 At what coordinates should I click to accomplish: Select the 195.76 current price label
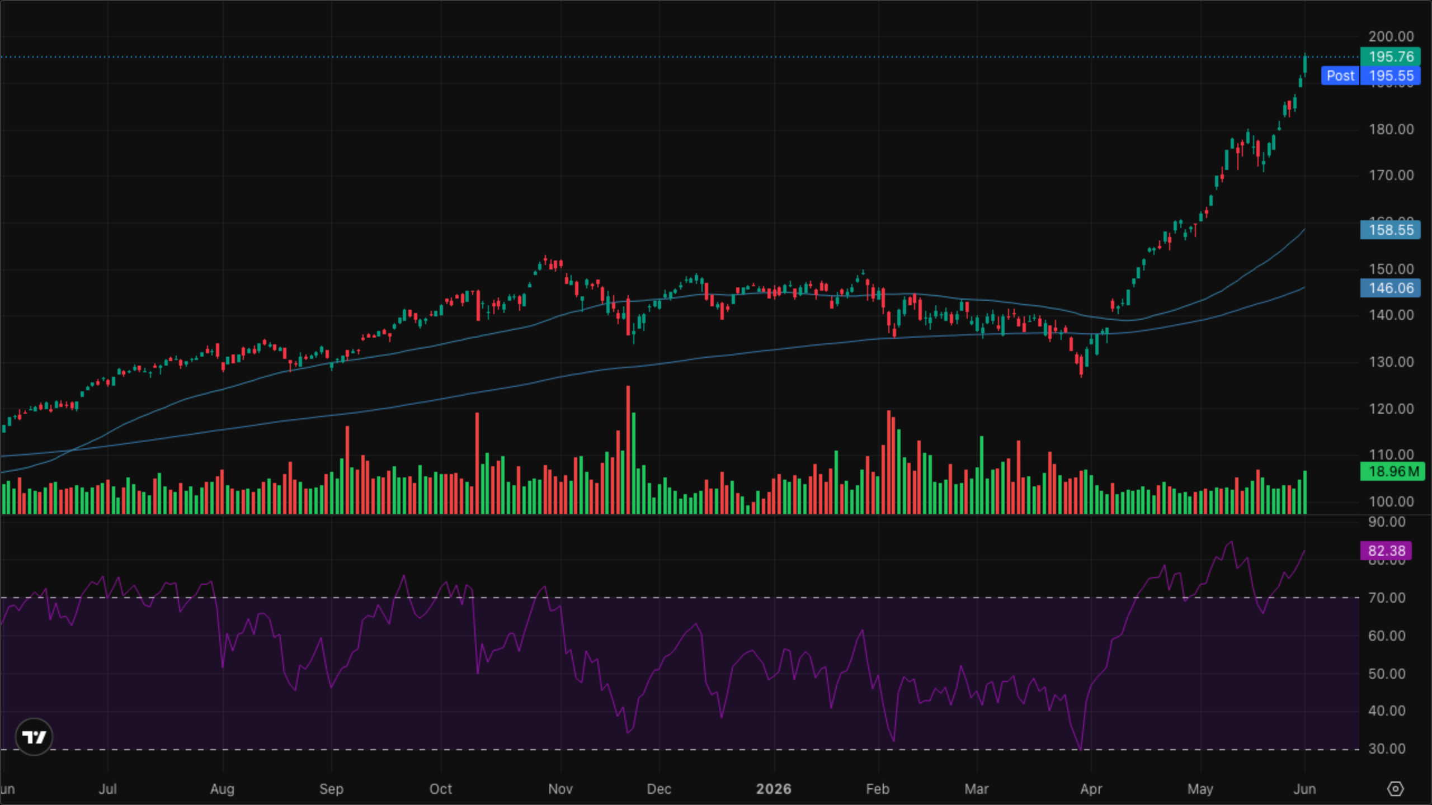click(1390, 56)
